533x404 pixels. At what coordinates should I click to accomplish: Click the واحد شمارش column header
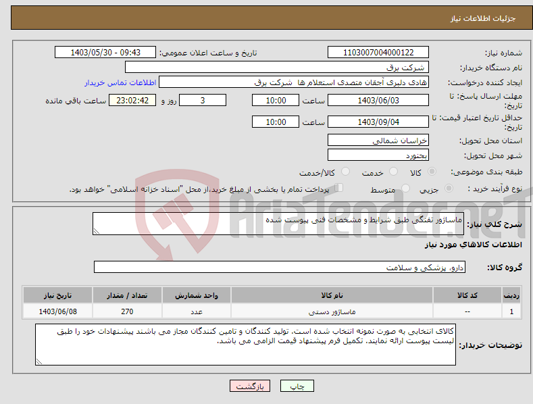(x=197, y=295)
